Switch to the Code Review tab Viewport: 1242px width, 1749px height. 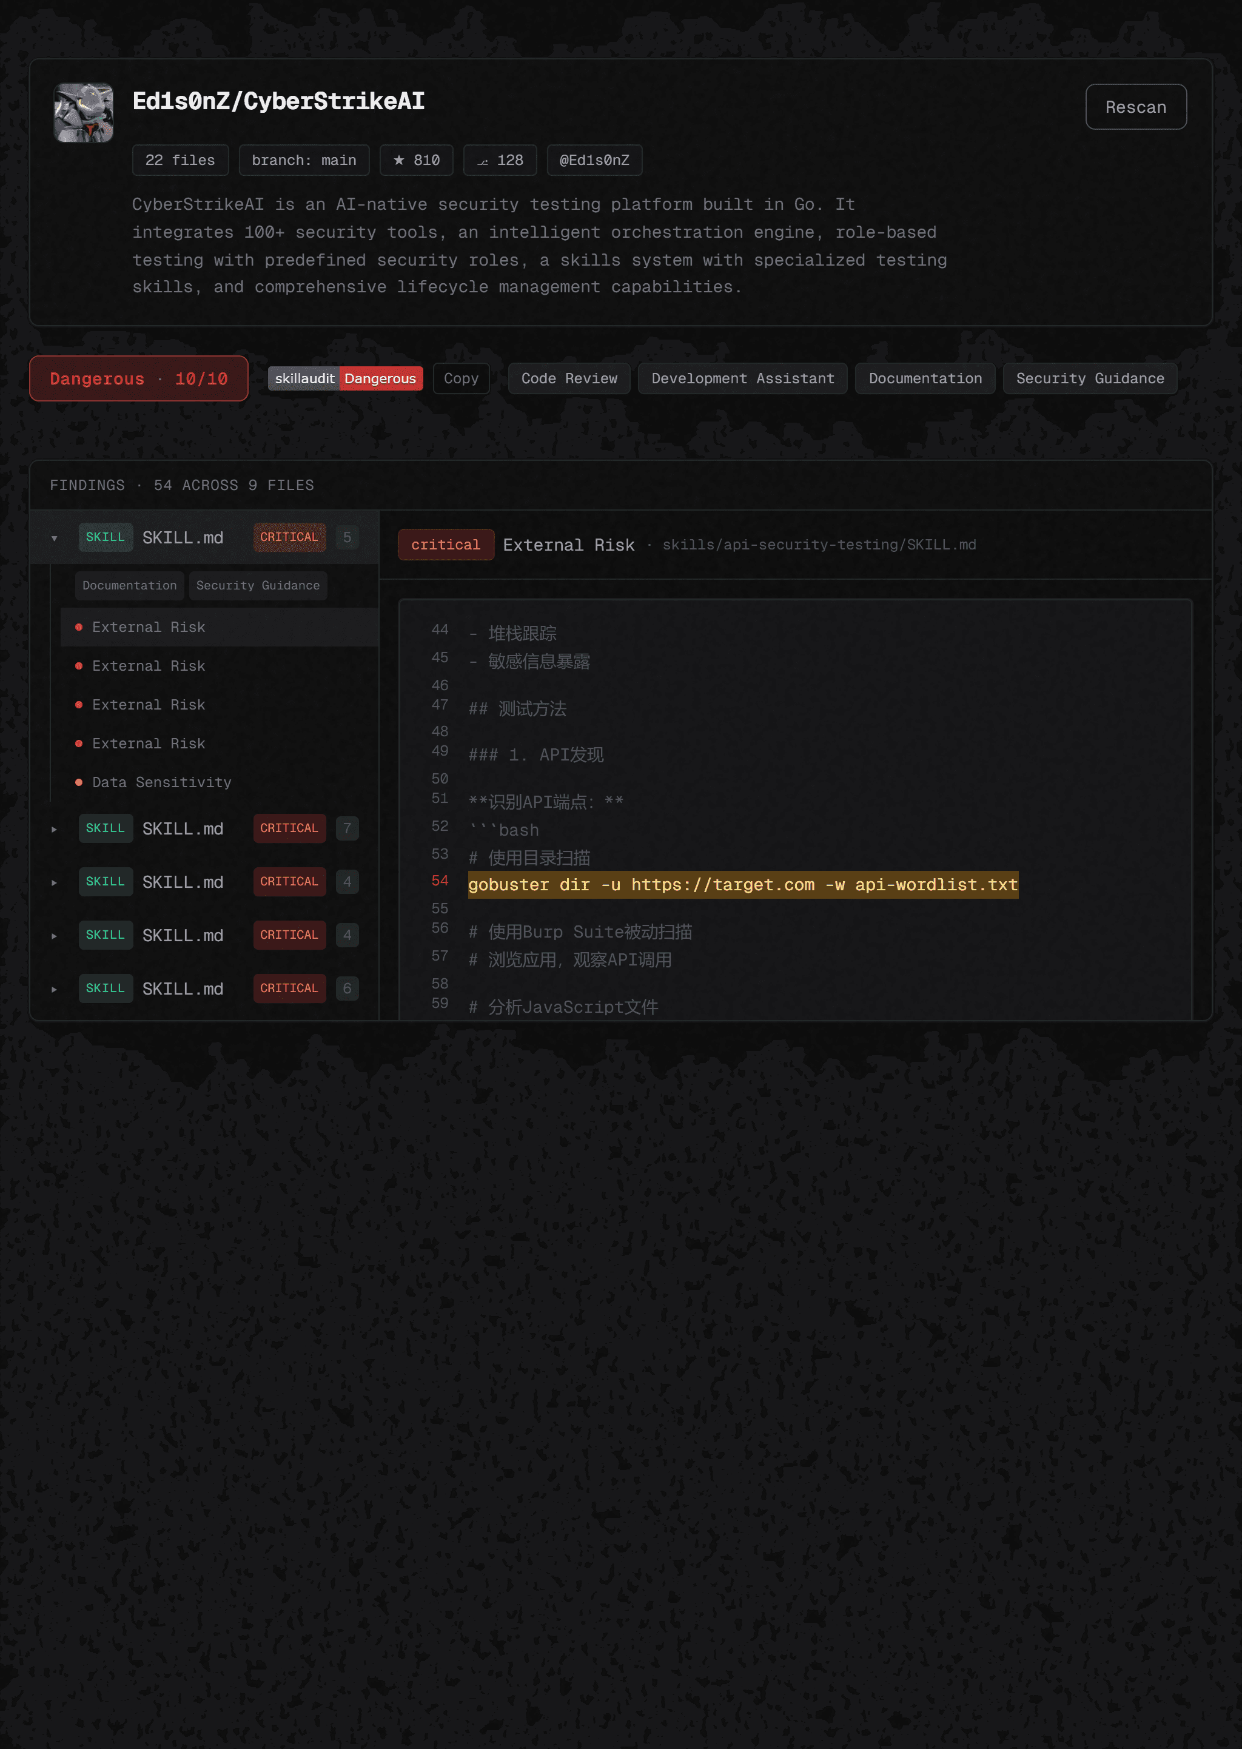coord(568,378)
